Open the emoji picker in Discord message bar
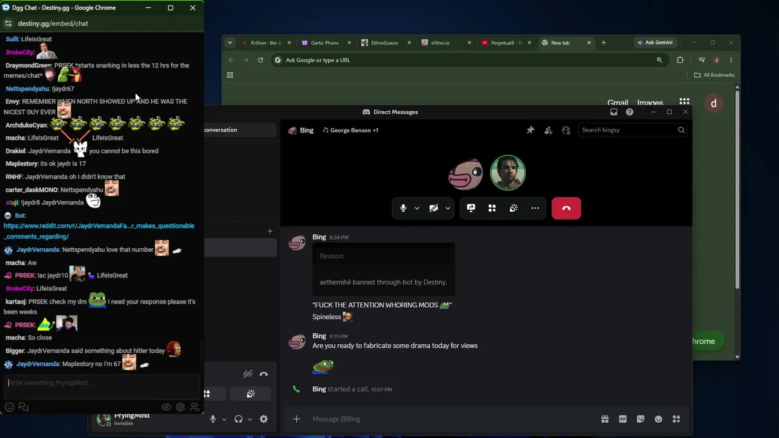The height and width of the screenshot is (438, 779). [658, 419]
